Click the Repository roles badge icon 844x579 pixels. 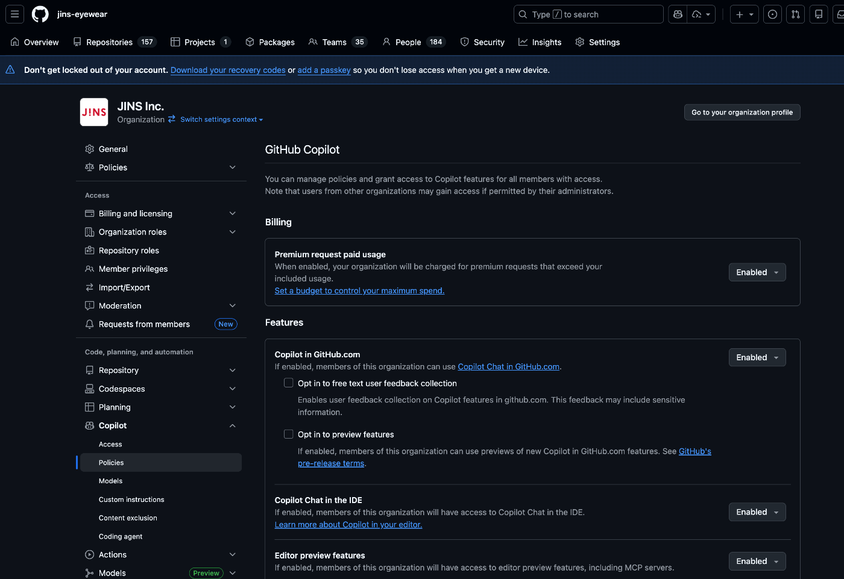(x=90, y=251)
